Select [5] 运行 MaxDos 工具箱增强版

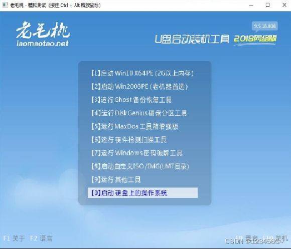135,127
